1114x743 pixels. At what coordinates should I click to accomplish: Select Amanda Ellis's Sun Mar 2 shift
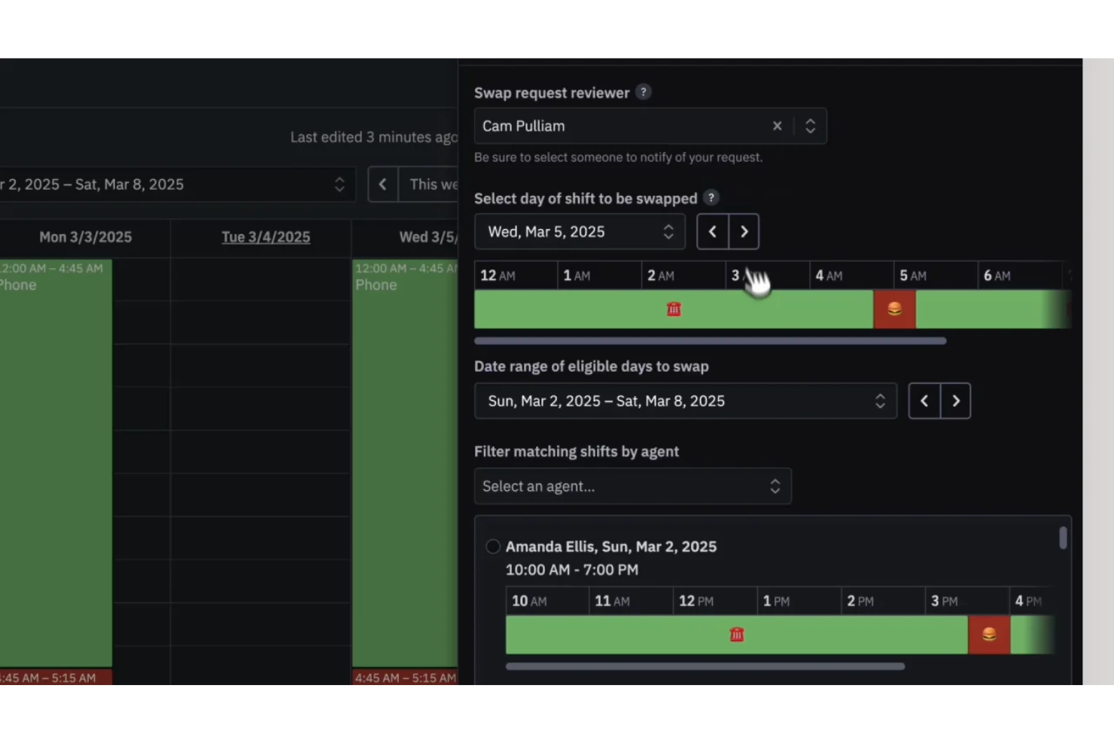point(493,547)
